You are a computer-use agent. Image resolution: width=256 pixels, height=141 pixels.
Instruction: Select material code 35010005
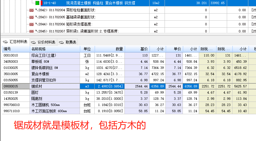pos(16,74)
